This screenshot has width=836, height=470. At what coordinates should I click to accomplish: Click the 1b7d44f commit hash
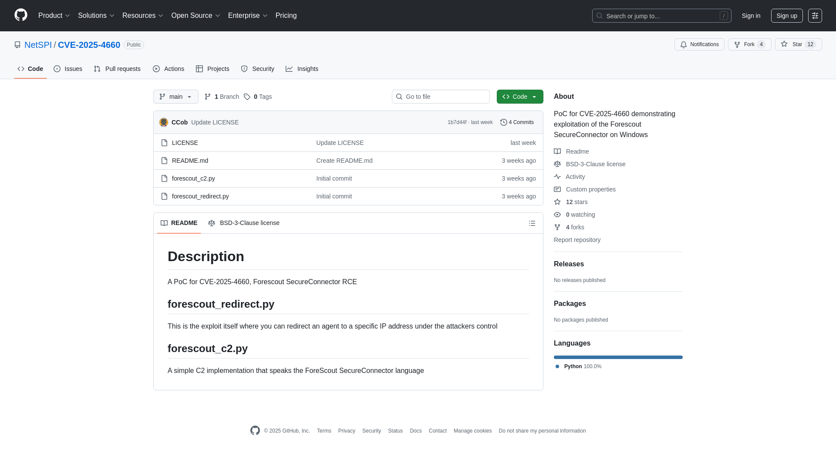point(457,122)
